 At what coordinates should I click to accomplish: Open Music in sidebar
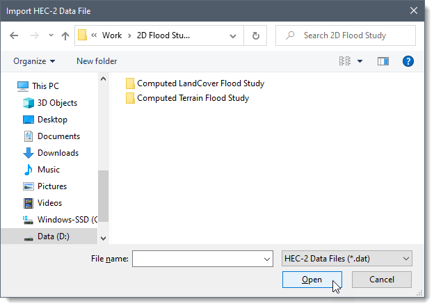click(x=49, y=169)
